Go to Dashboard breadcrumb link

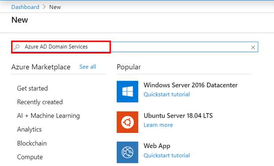pyautogui.click(x=25, y=7)
